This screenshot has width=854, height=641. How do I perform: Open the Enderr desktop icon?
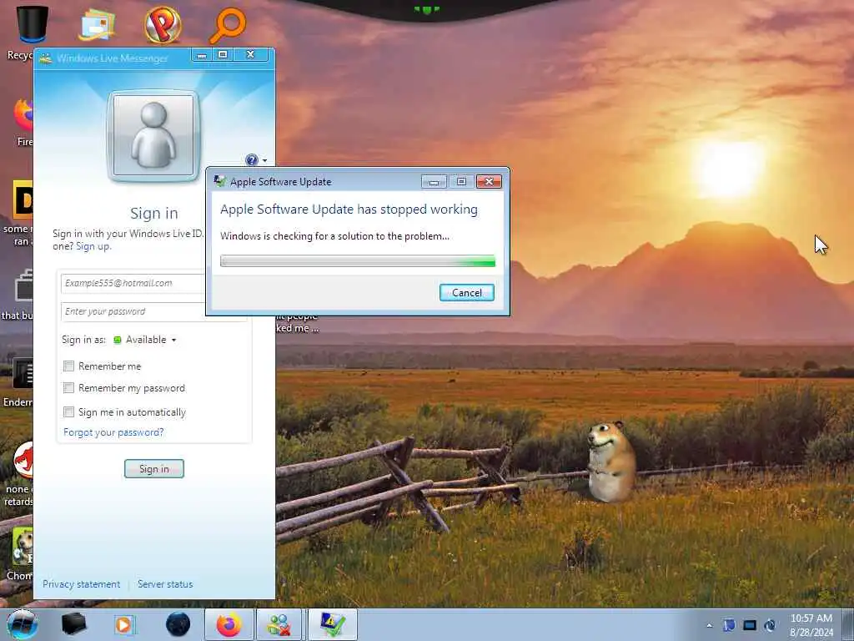(21, 381)
